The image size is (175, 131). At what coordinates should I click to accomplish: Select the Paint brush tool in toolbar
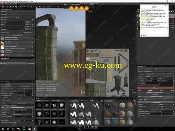click(8, 7)
